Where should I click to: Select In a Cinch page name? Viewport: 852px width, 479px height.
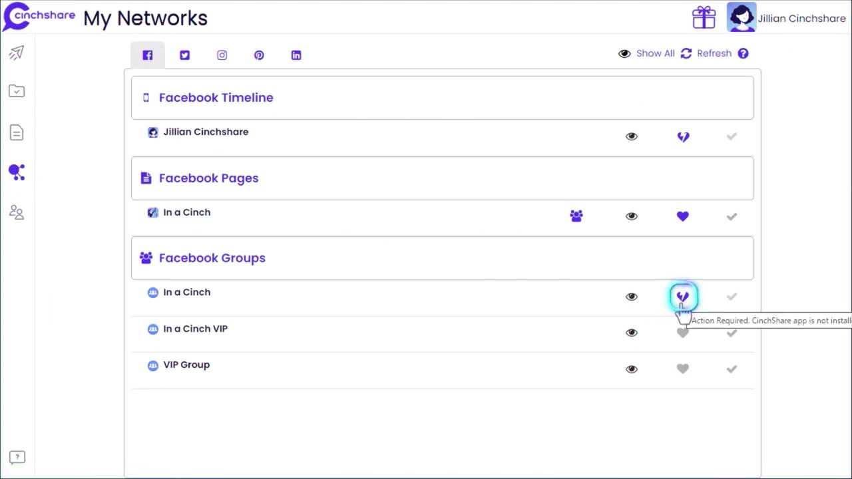187,212
